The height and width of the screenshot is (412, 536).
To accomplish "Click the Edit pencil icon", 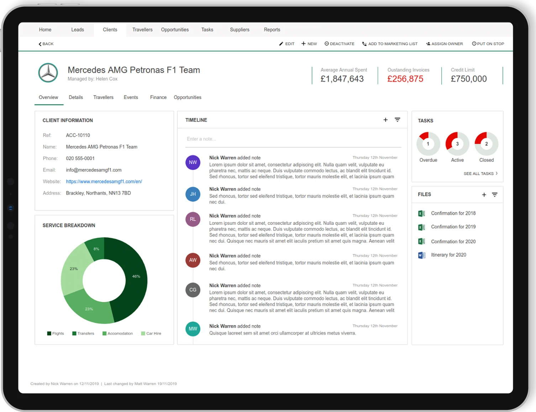I will point(281,44).
